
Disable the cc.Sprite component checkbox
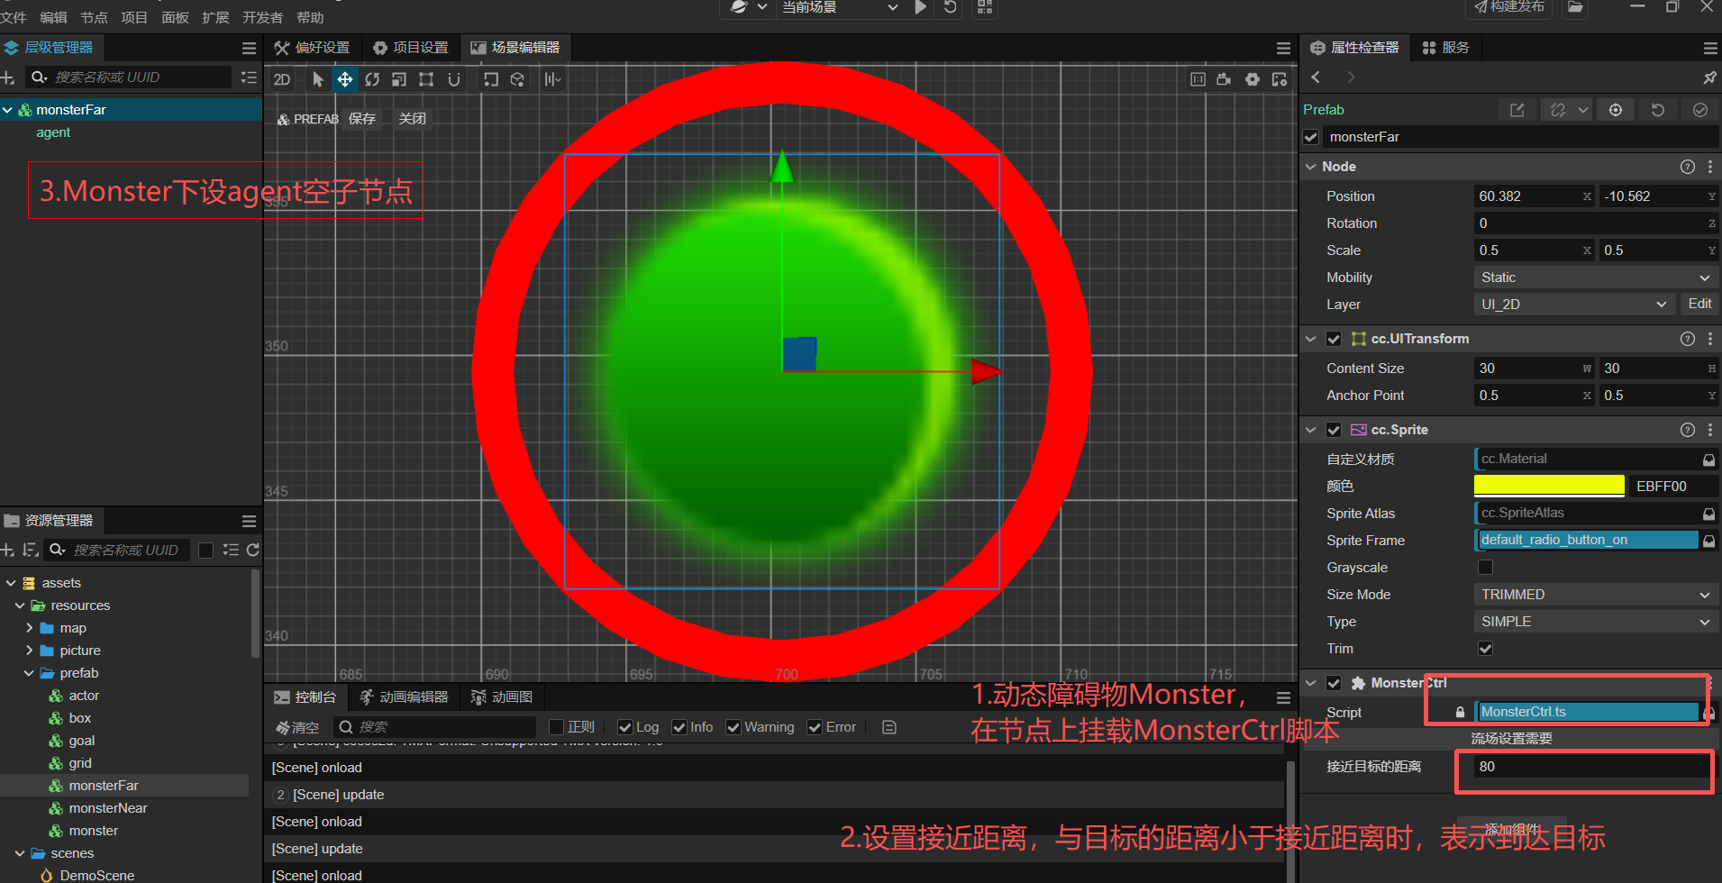coord(1334,430)
